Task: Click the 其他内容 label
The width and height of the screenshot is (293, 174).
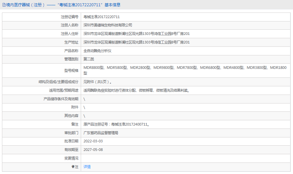Action: click(72, 116)
